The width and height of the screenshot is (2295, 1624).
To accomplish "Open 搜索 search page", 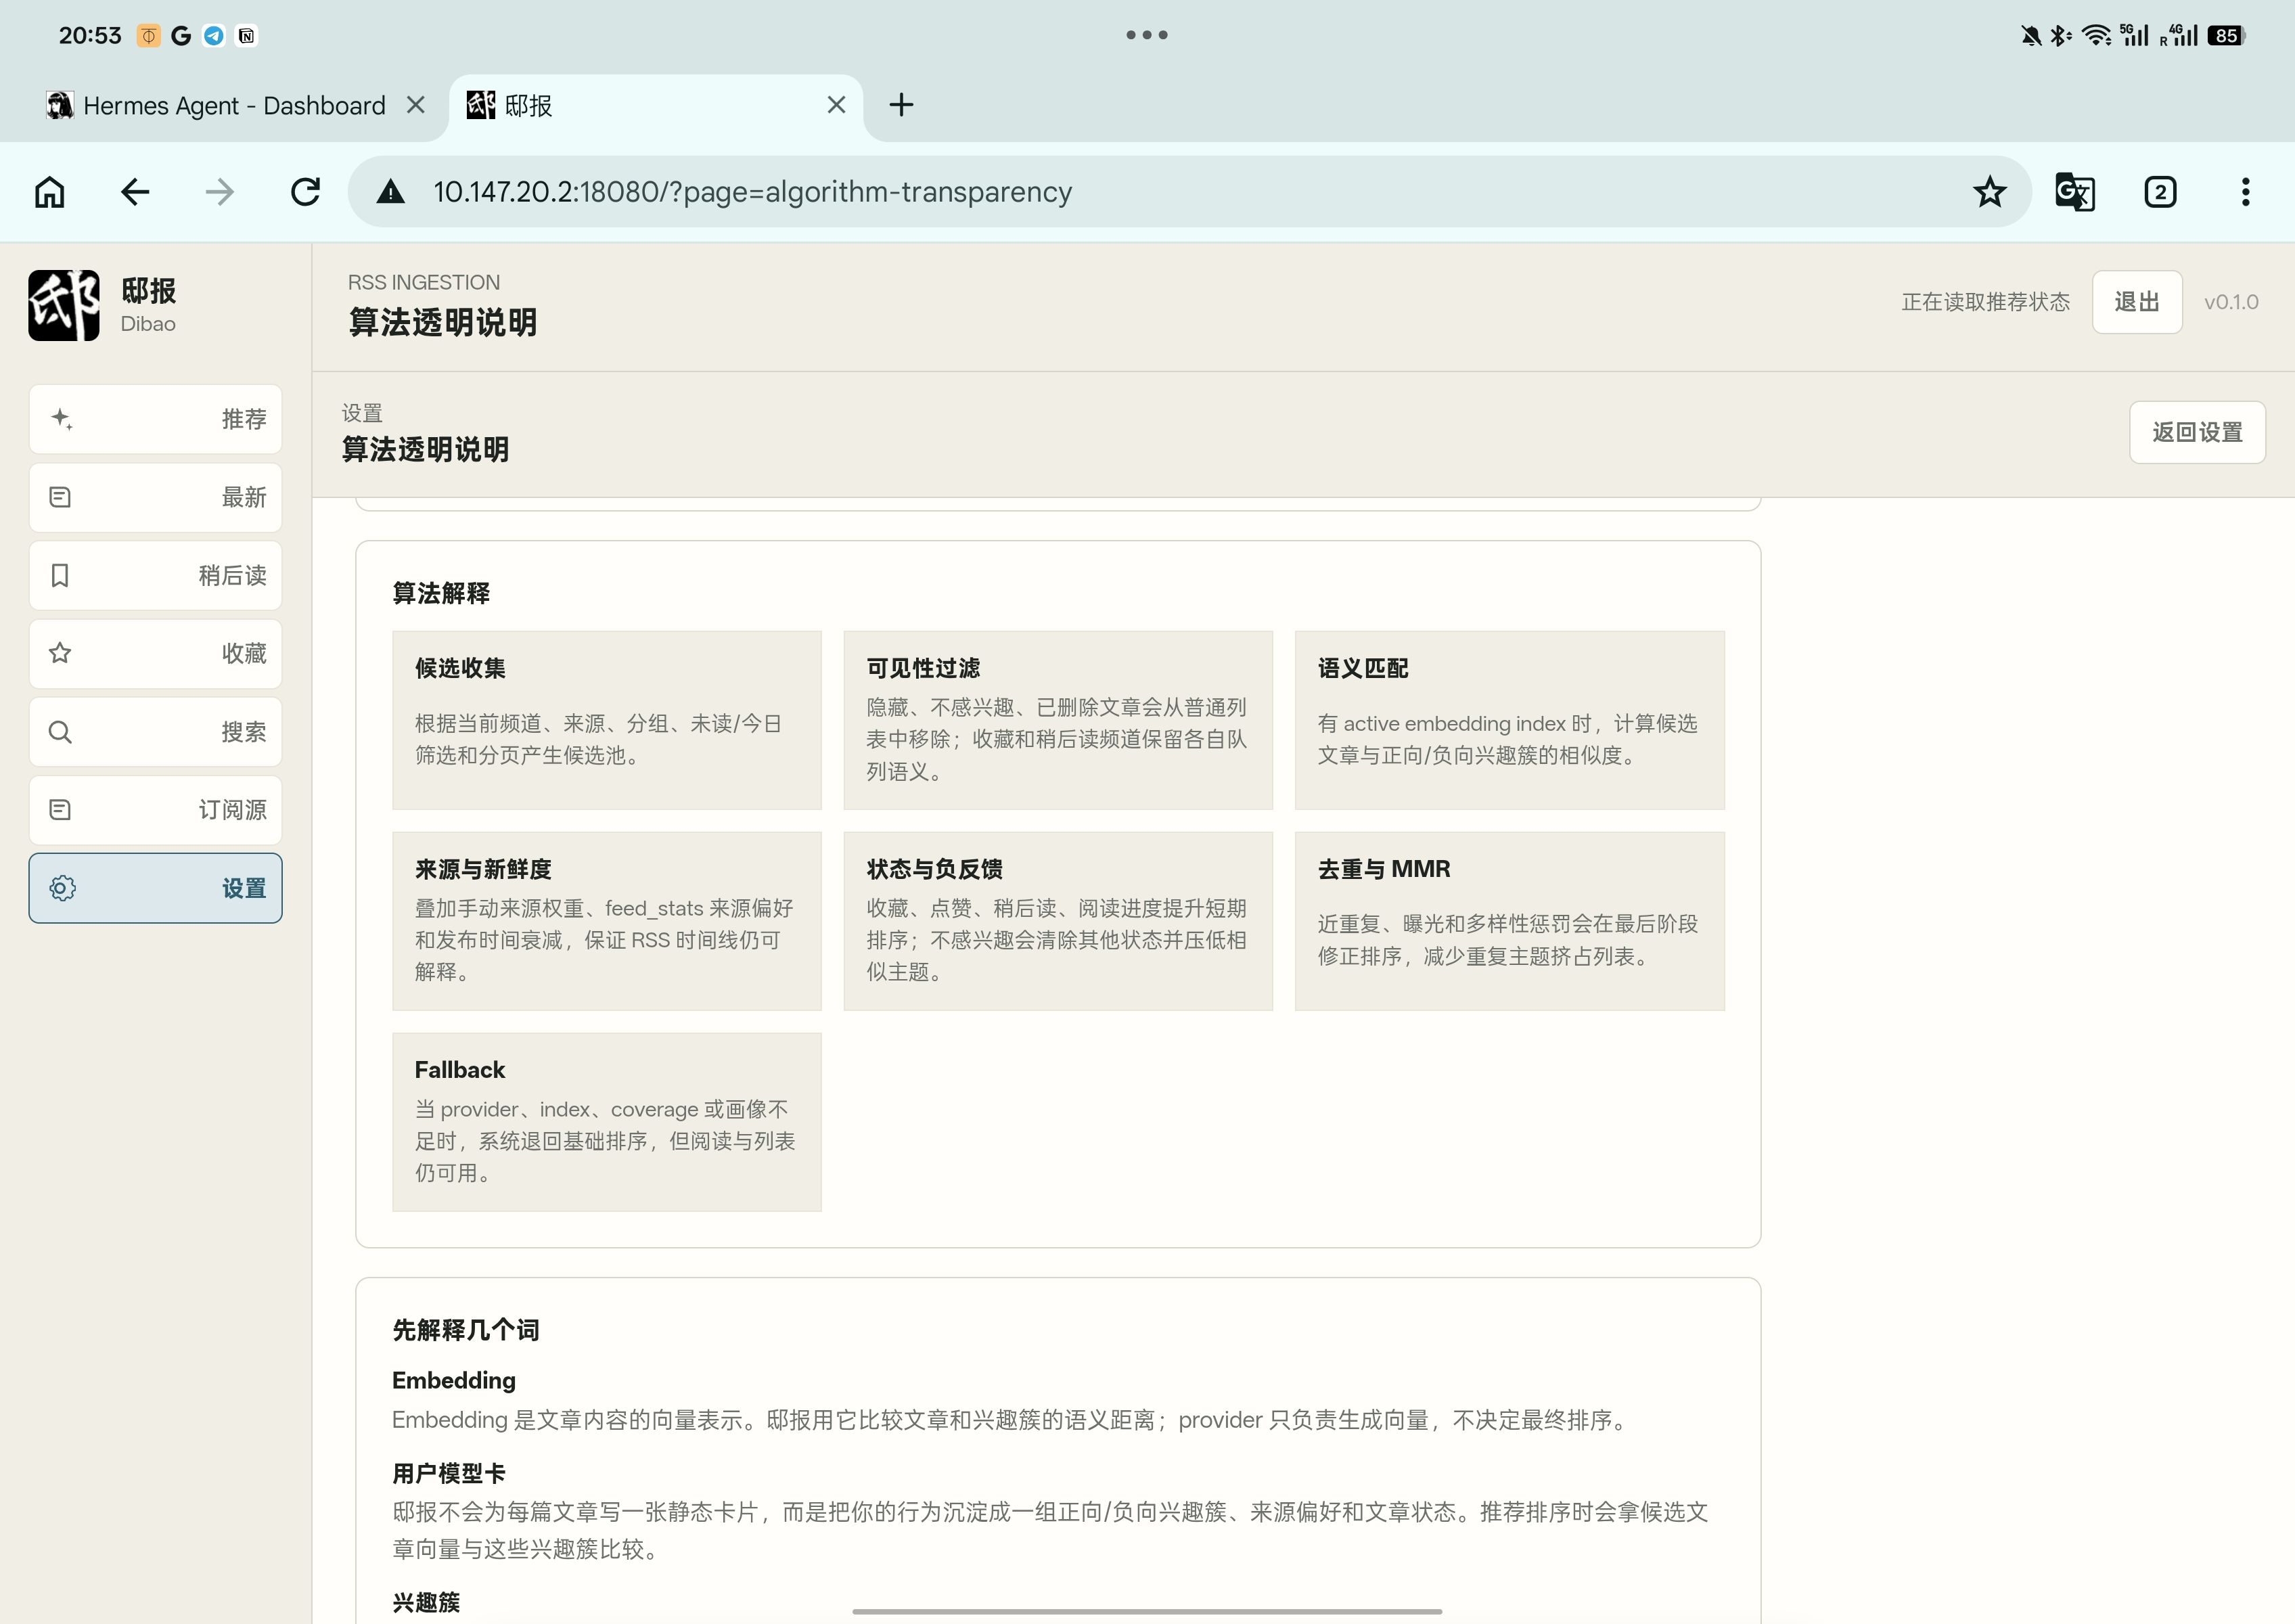I will pyautogui.click(x=155, y=732).
